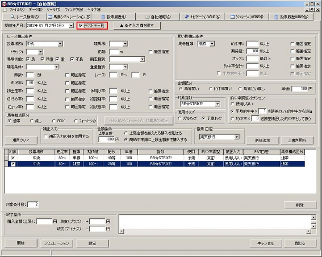Click the clock icon on 自動運転 tab
Viewport: 322px width, 257px height.
[x=147, y=17]
